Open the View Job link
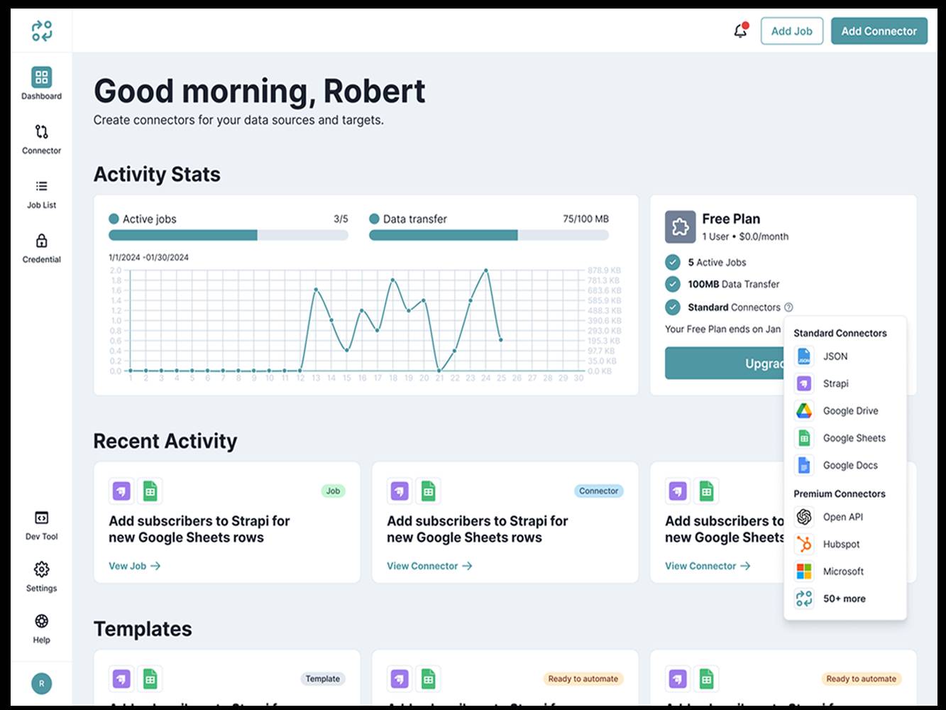Image resolution: width=946 pixels, height=710 pixels. (134, 566)
